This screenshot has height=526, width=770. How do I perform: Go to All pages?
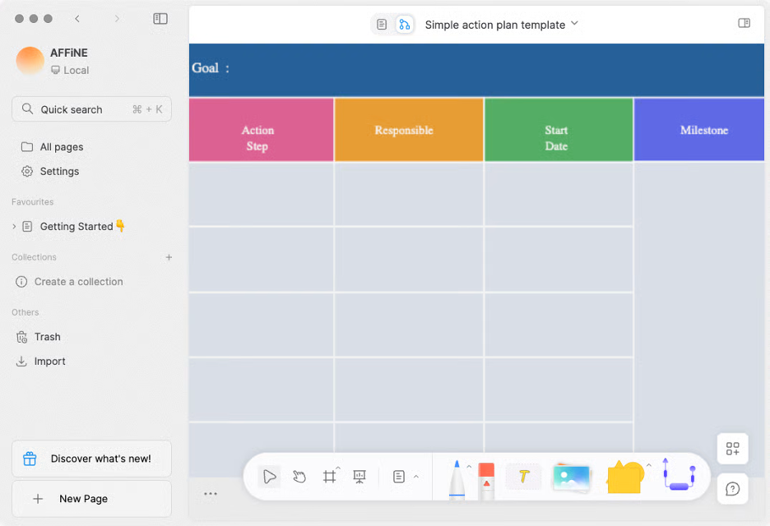tap(60, 146)
